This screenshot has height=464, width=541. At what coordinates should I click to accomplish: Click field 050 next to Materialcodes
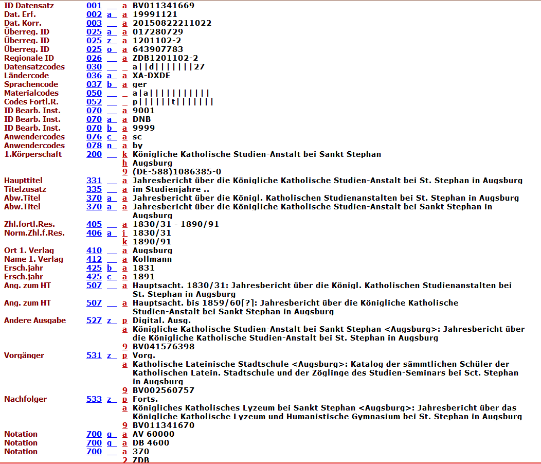[x=94, y=93]
